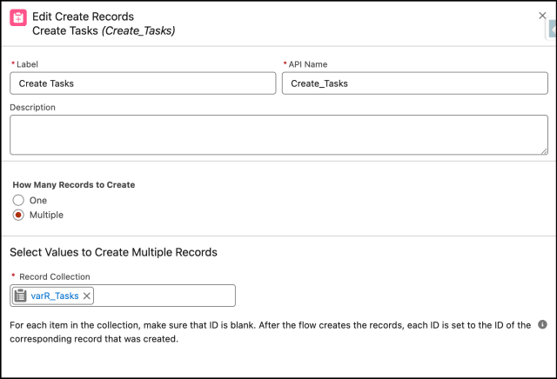This screenshot has height=379, width=557.
Task: Select the Multiple radio button
Action: [17, 215]
